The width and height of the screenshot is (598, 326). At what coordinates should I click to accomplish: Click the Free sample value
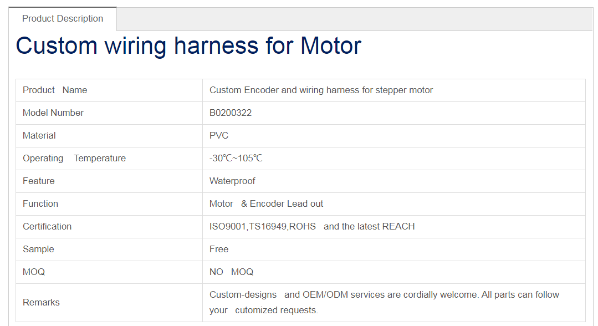pos(219,249)
